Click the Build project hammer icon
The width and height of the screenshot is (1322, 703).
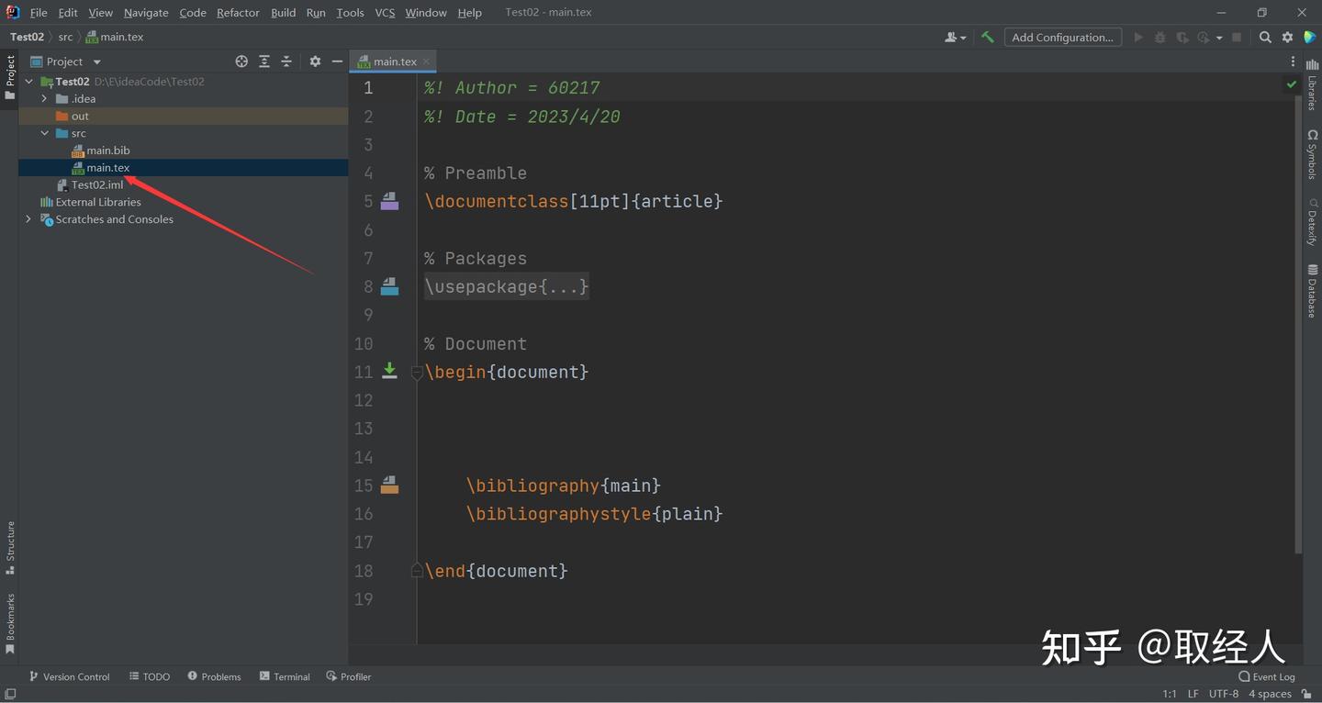click(x=988, y=38)
